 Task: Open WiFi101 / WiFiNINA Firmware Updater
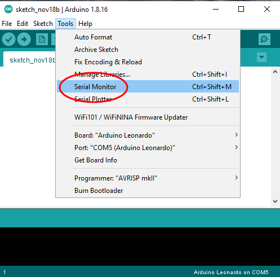(148, 117)
